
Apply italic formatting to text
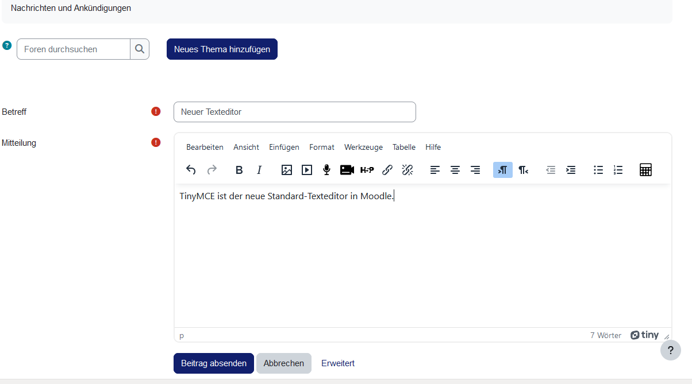coord(259,170)
